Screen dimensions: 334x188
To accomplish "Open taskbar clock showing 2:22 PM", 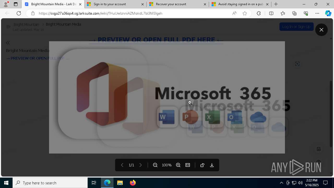I will [x=312, y=183].
